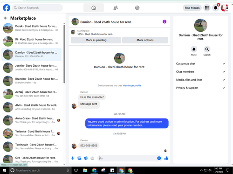Expand Privacy & support section

coord(200,88)
